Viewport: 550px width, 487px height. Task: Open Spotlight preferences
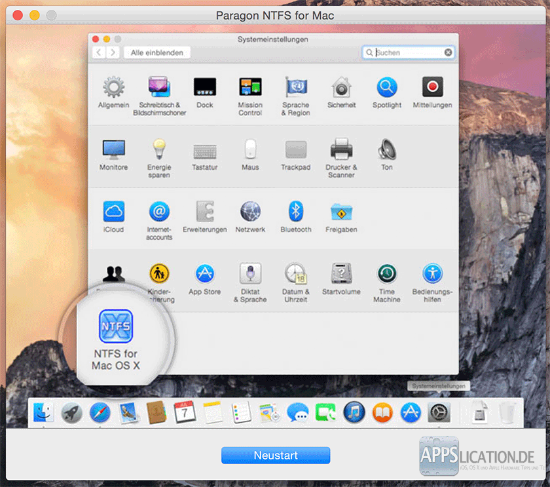(387, 92)
